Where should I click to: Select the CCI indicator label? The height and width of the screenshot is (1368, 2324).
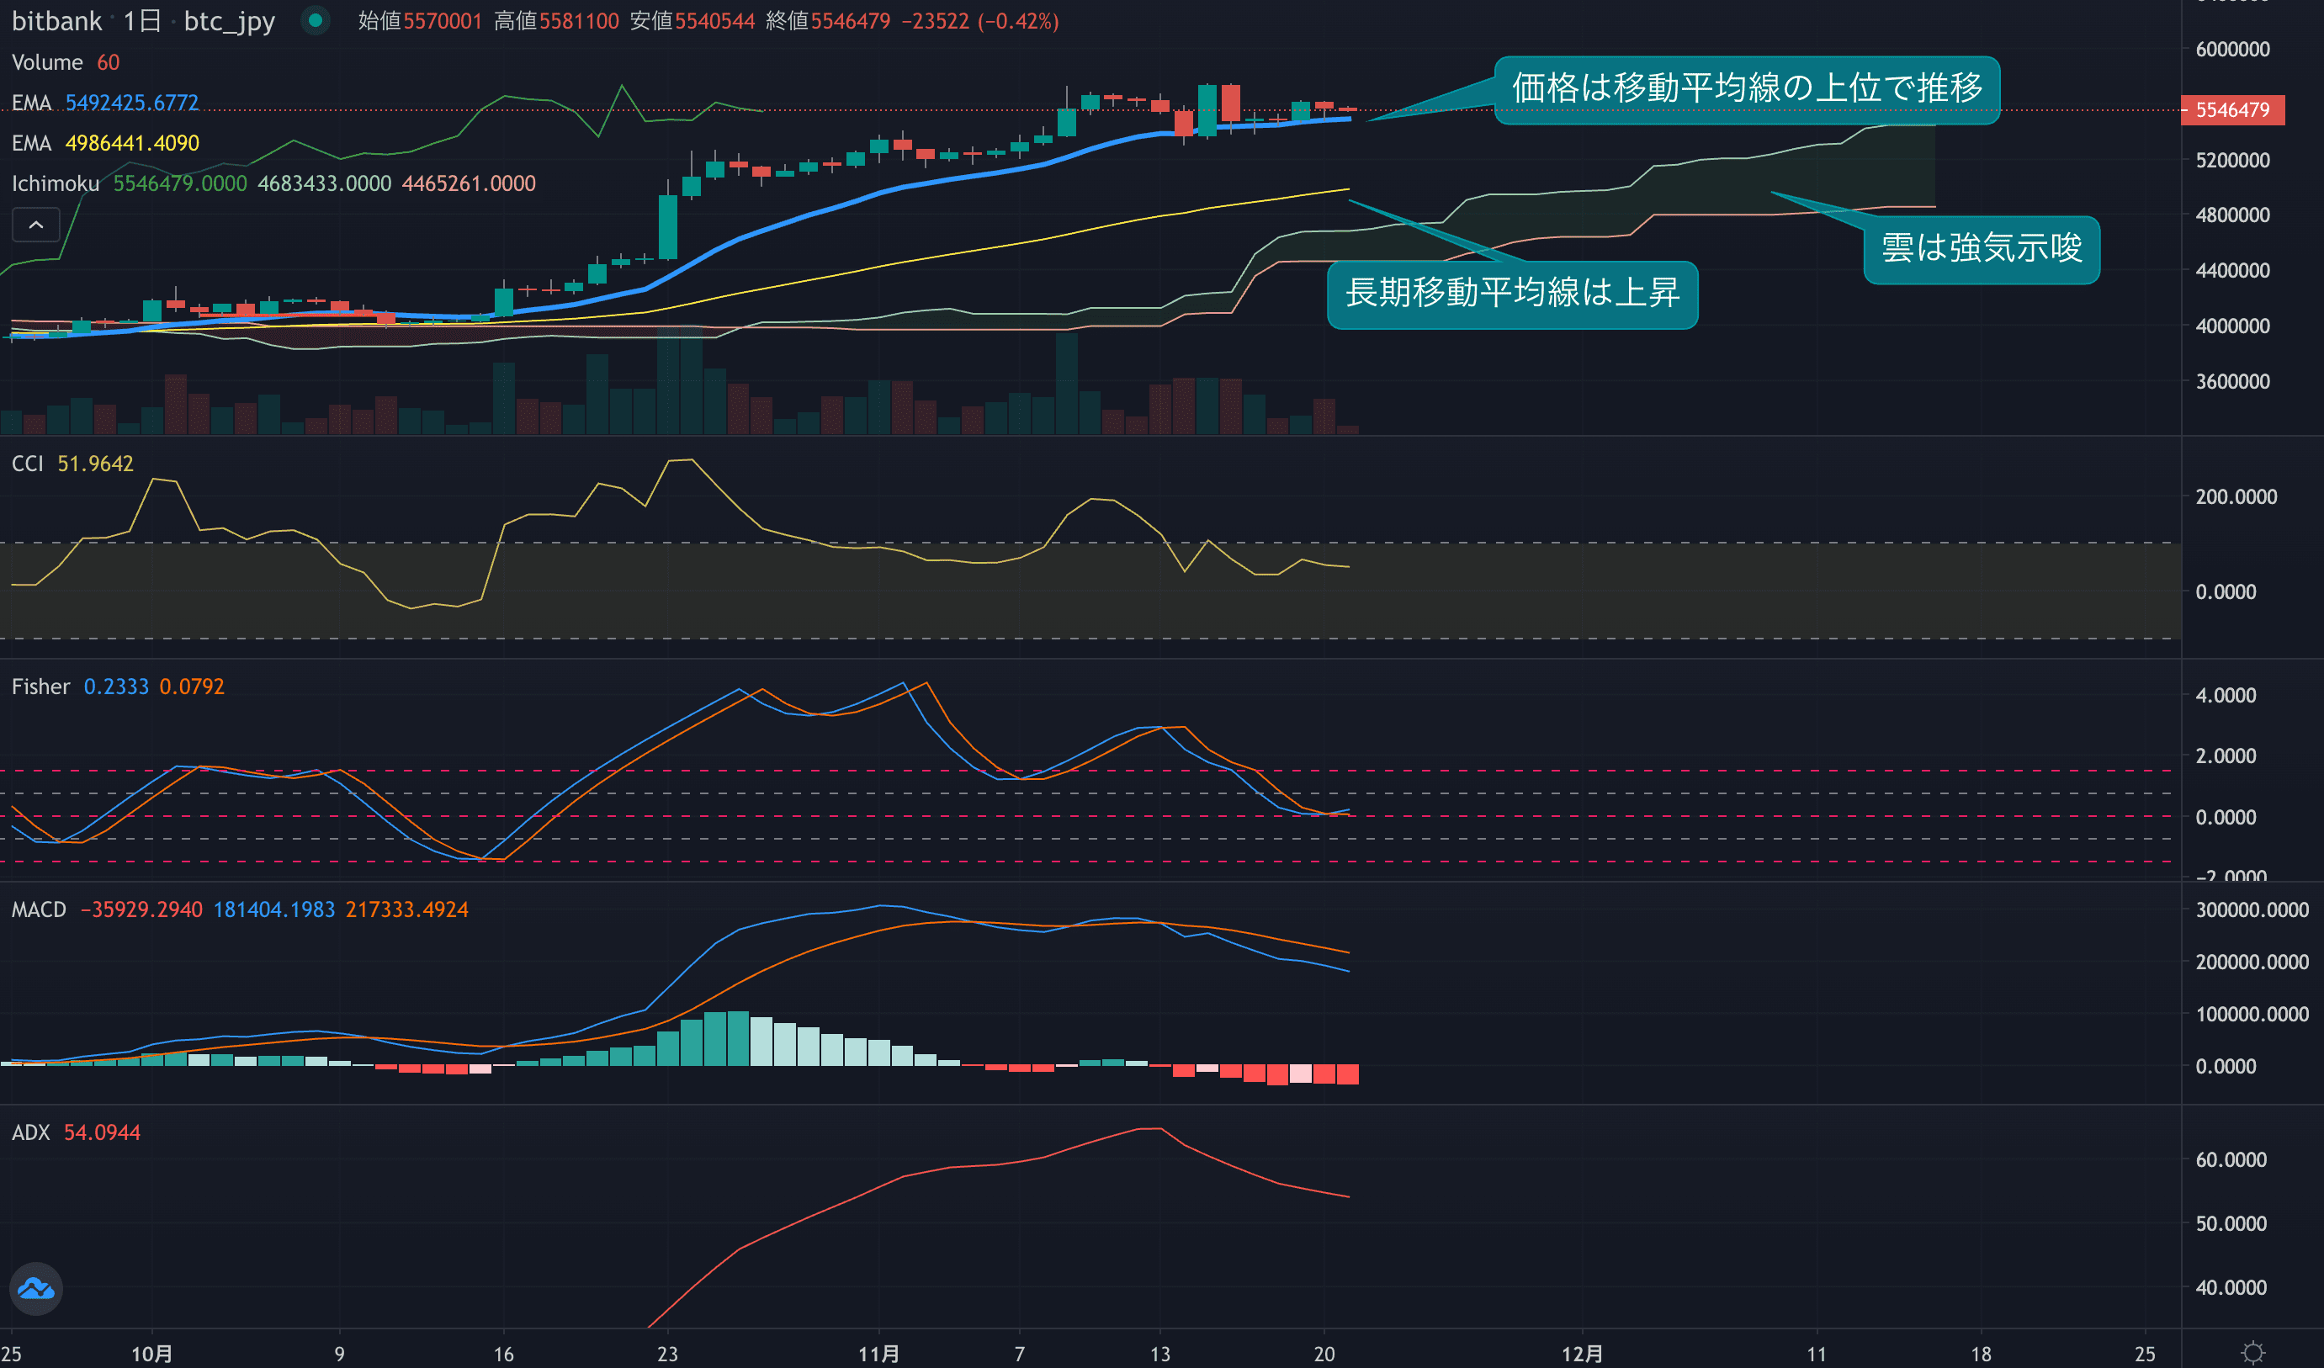28,464
